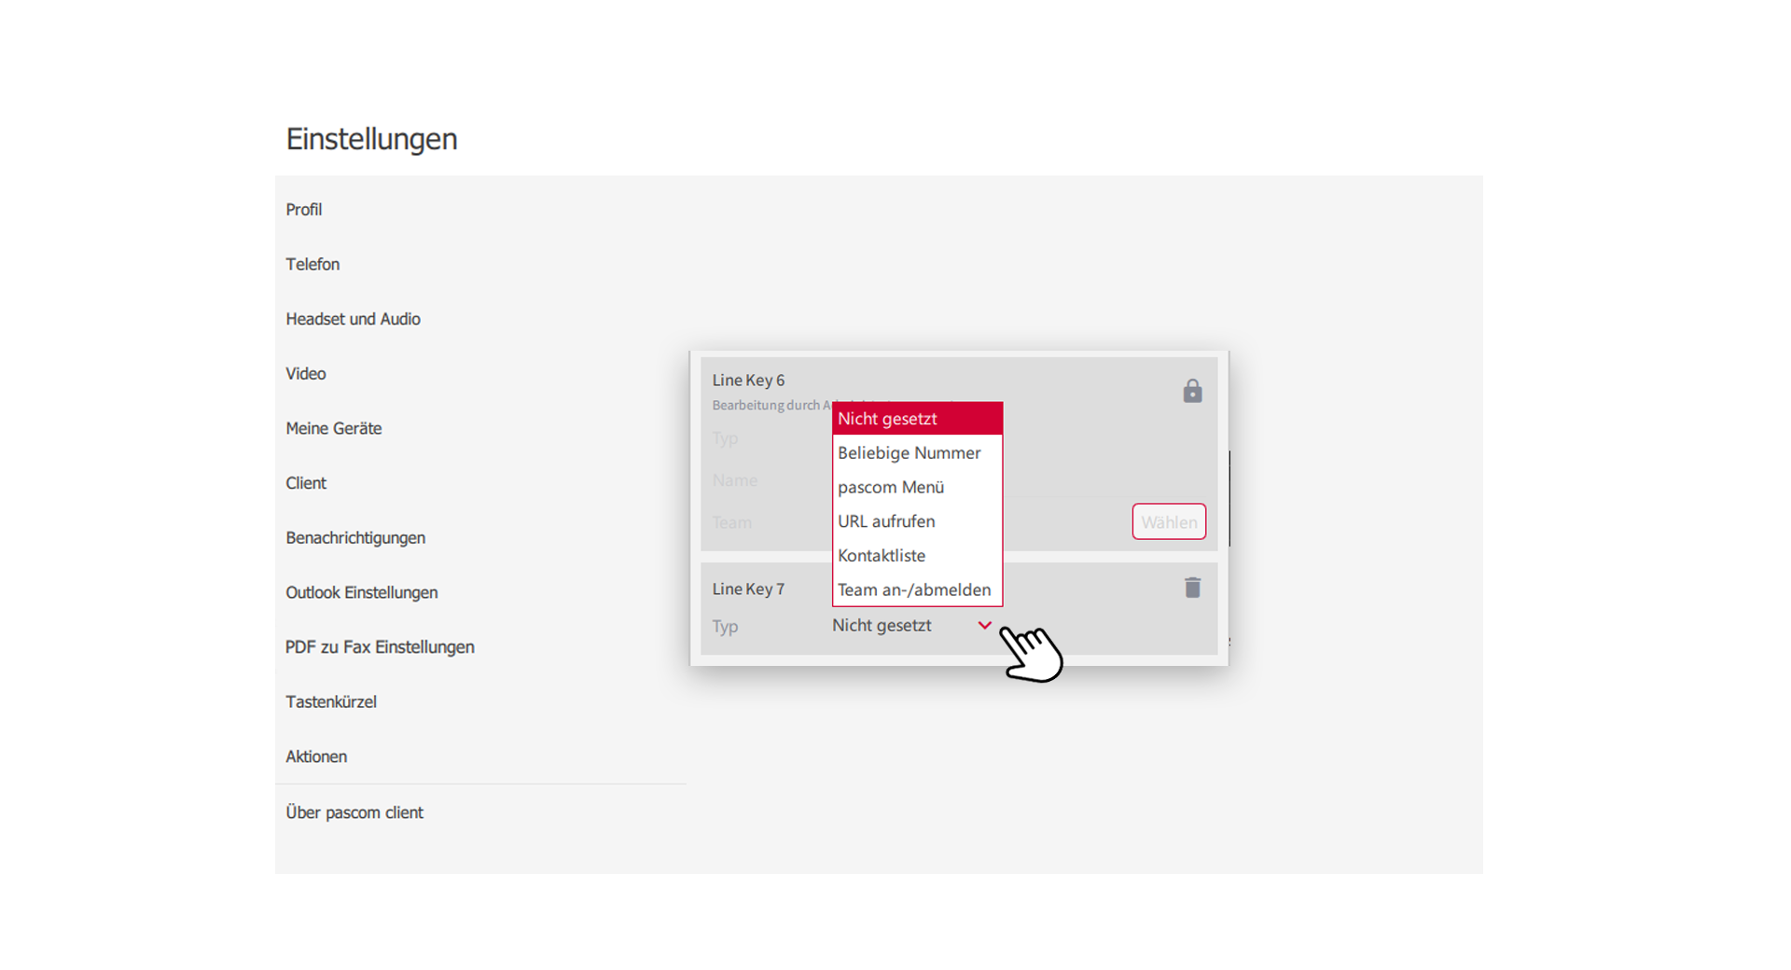The width and height of the screenshot is (1791, 970).
Task: Click the Wählen button for Team
Action: click(x=1169, y=522)
